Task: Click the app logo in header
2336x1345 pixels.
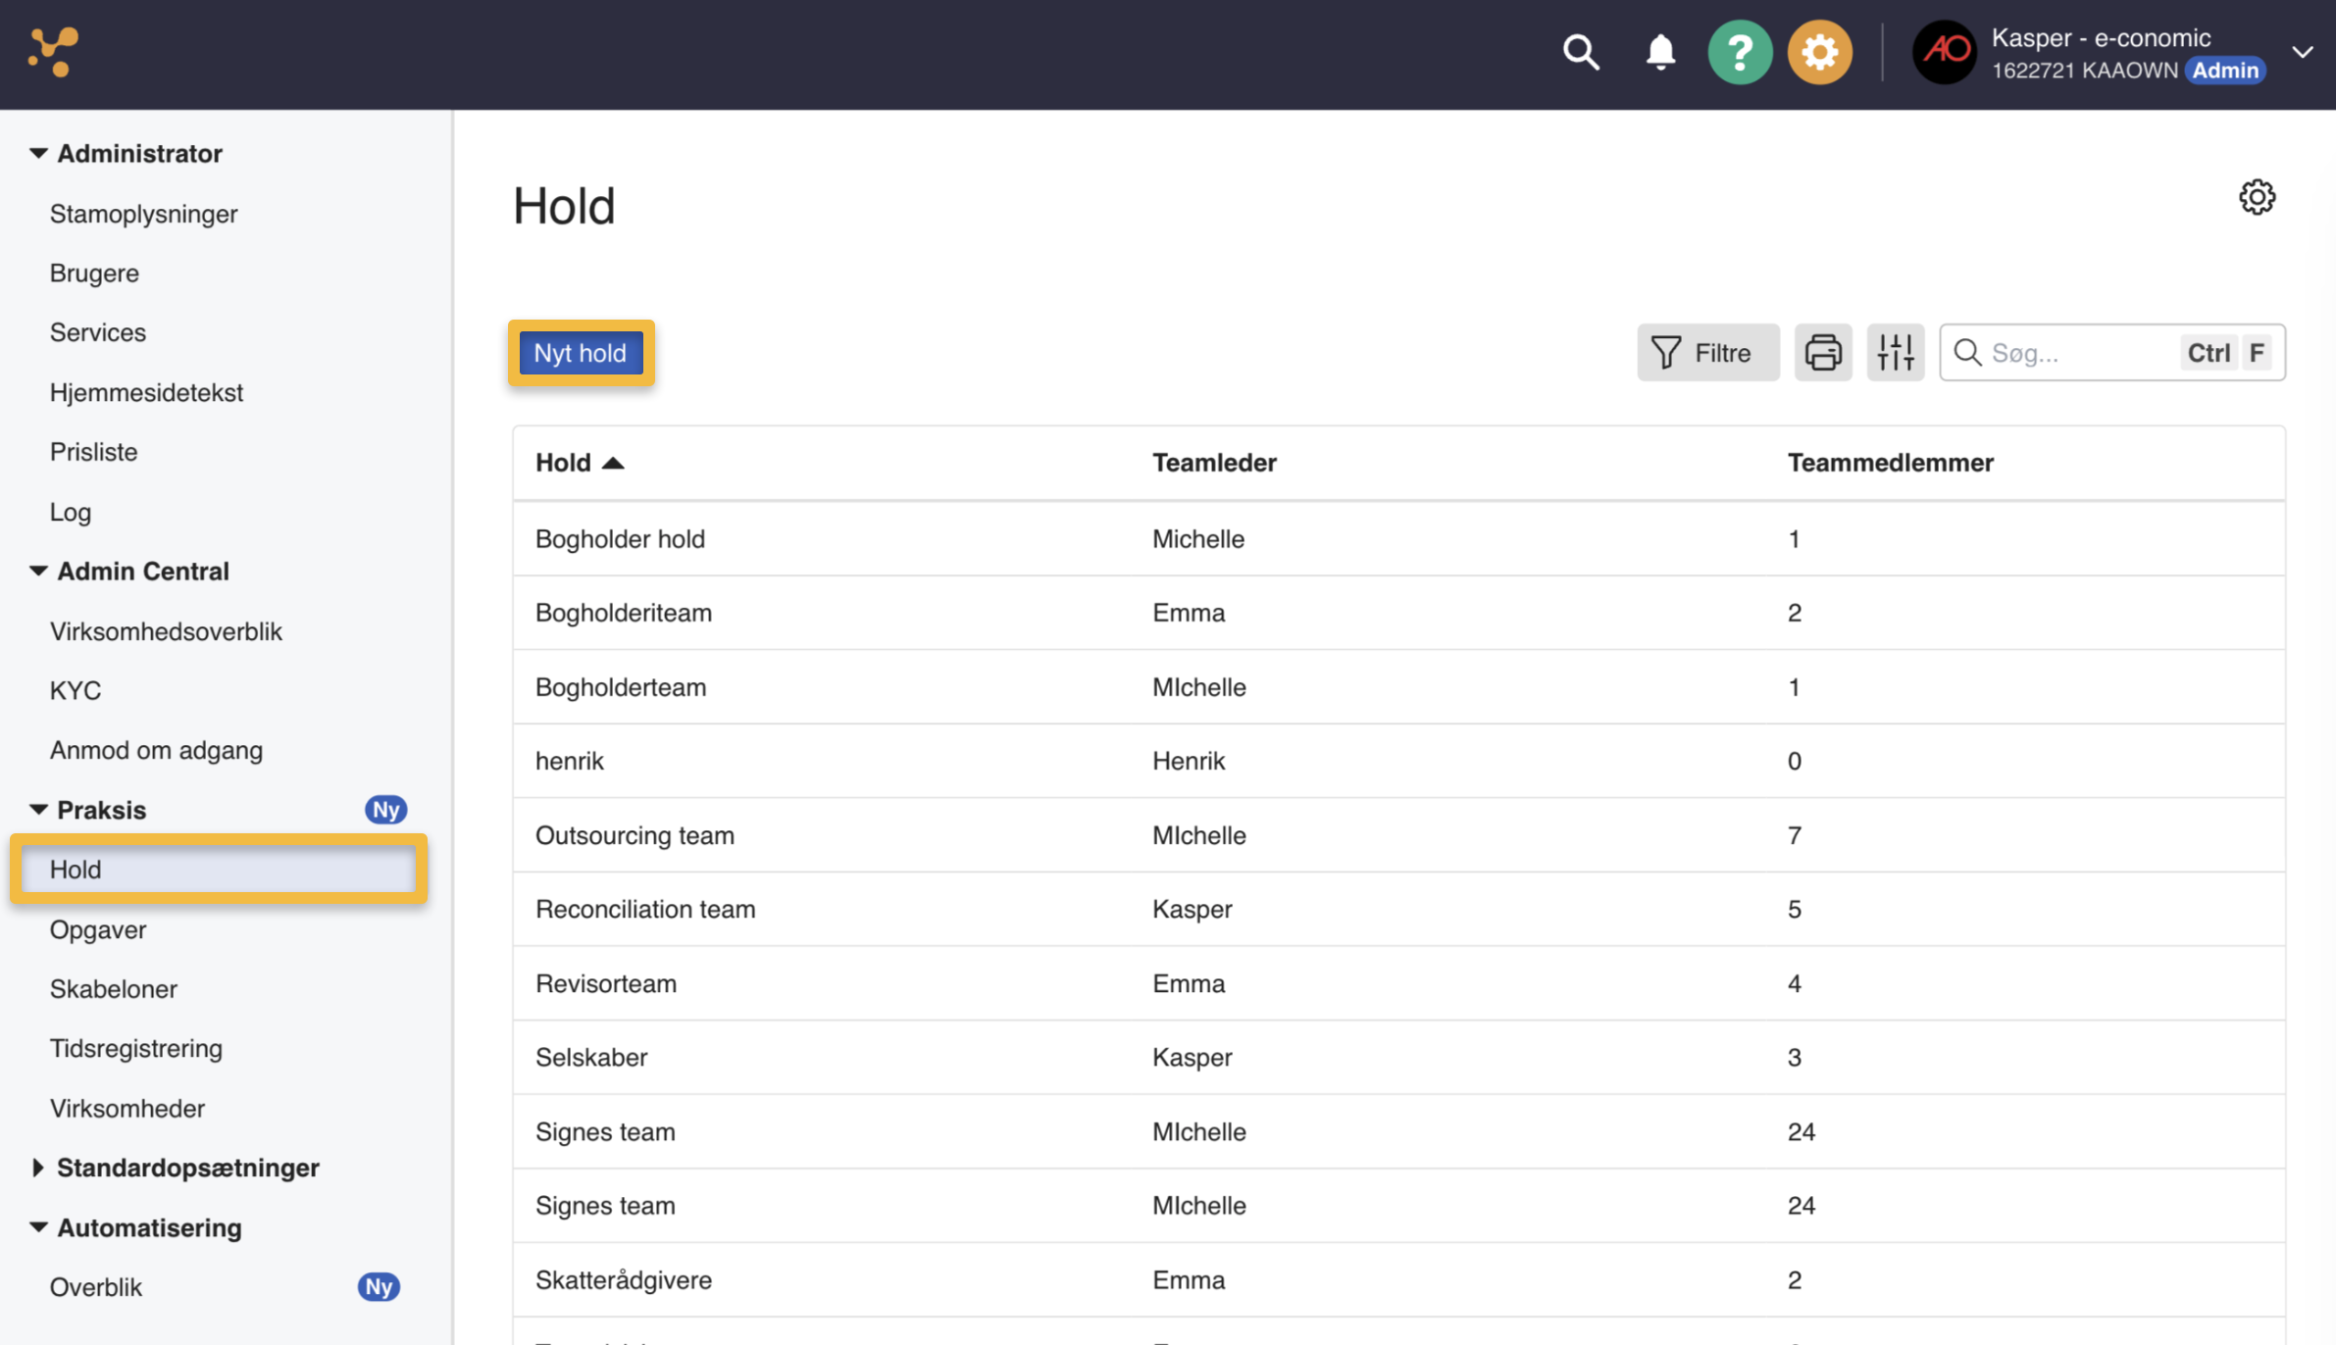Action: (x=53, y=52)
